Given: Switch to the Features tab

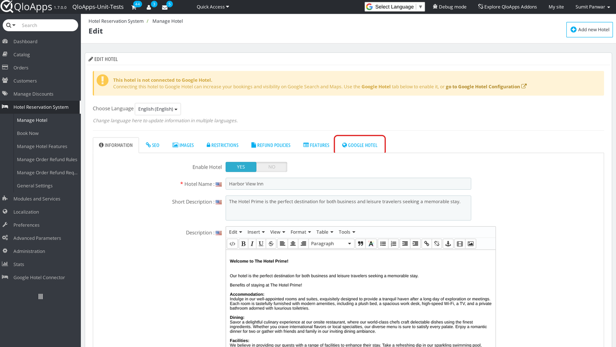Looking at the screenshot, I should 316,145.
